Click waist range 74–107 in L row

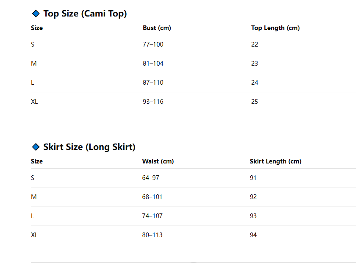[152, 216]
